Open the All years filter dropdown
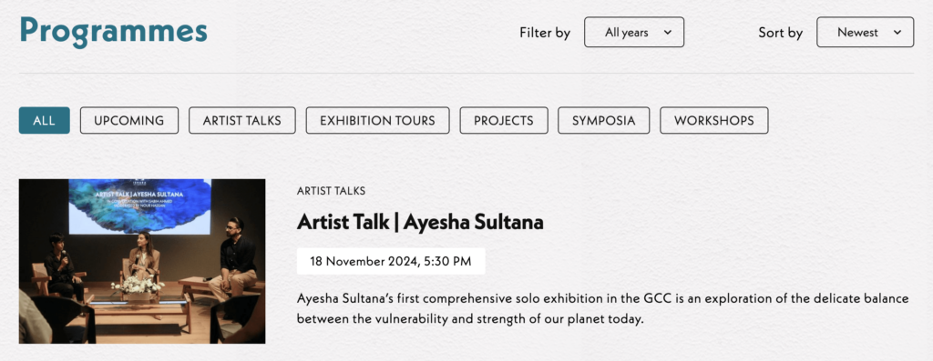The image size is (933, 361). [634, 32]
